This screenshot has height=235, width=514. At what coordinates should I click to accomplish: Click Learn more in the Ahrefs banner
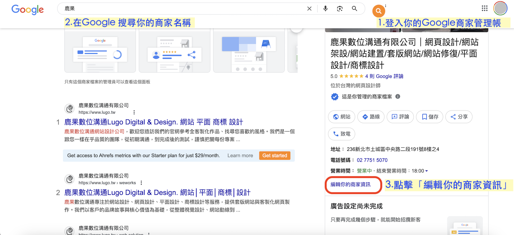[240, 155]
